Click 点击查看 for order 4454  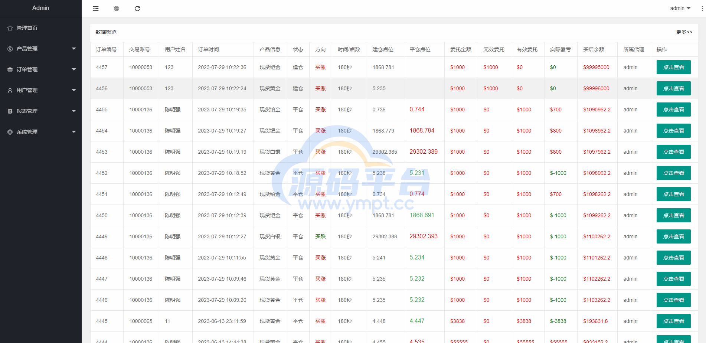pos(673,131)
